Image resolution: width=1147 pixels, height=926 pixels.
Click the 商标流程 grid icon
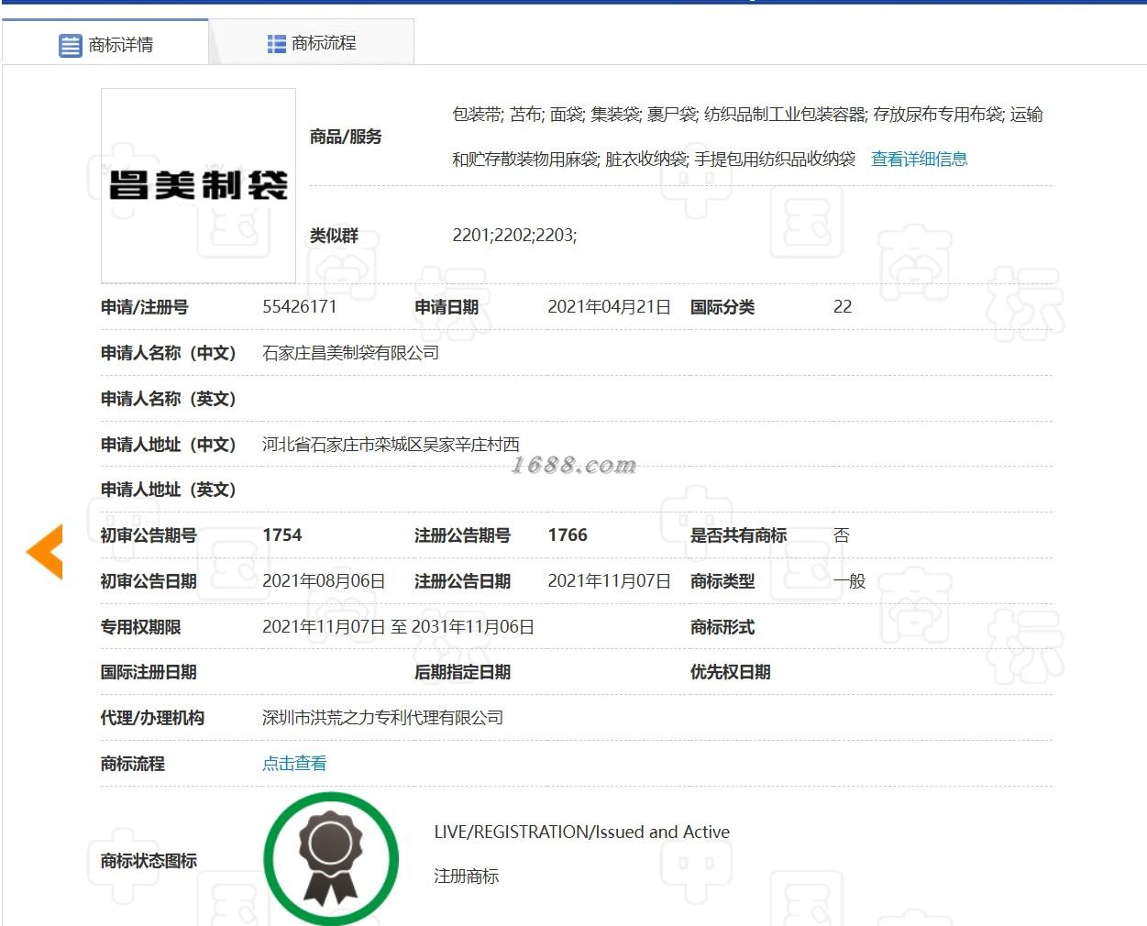[x=276, y=43]
